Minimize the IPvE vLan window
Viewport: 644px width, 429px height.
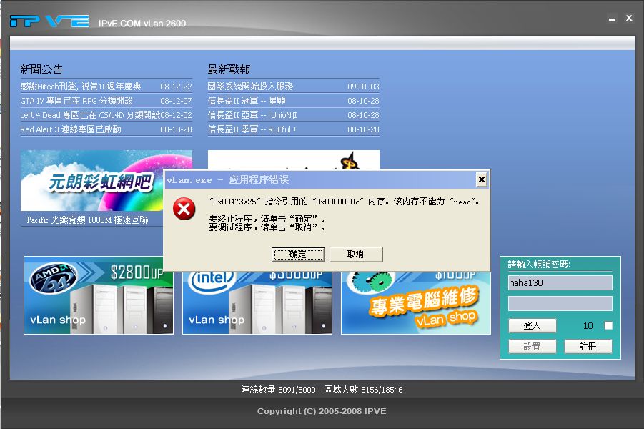(x=613, y=19)
